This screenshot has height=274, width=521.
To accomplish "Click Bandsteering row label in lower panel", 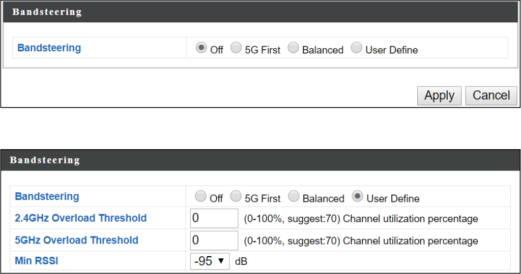I will pyautogui.click(x=47, y=197).
